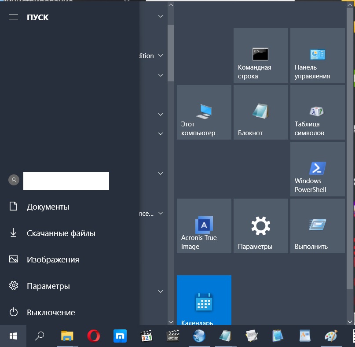355x347 pixels.
Task: Click the app list scroll-down arrow
Action: [171, 322]
